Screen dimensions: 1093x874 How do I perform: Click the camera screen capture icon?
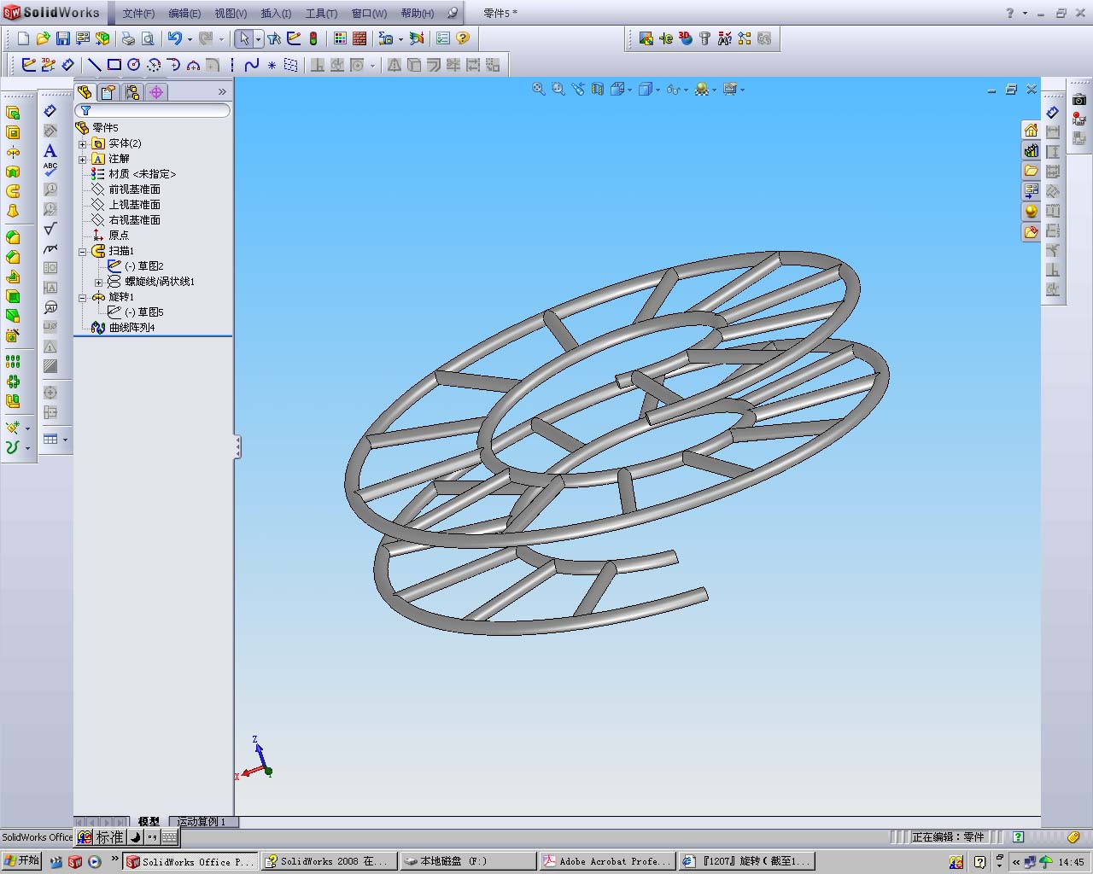click(1079, 99)
